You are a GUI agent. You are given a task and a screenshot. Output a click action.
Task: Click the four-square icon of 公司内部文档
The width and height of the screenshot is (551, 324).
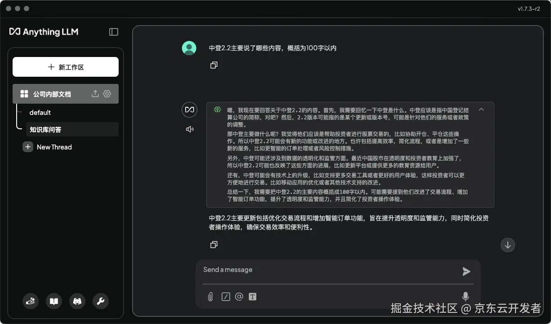24,94
